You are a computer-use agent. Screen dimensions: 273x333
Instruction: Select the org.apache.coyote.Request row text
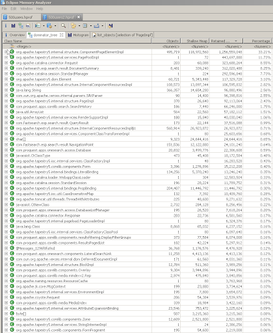click(38, 297)
